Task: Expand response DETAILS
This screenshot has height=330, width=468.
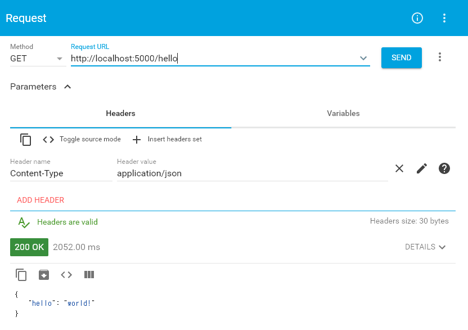Action: click(x=425, y=247)
